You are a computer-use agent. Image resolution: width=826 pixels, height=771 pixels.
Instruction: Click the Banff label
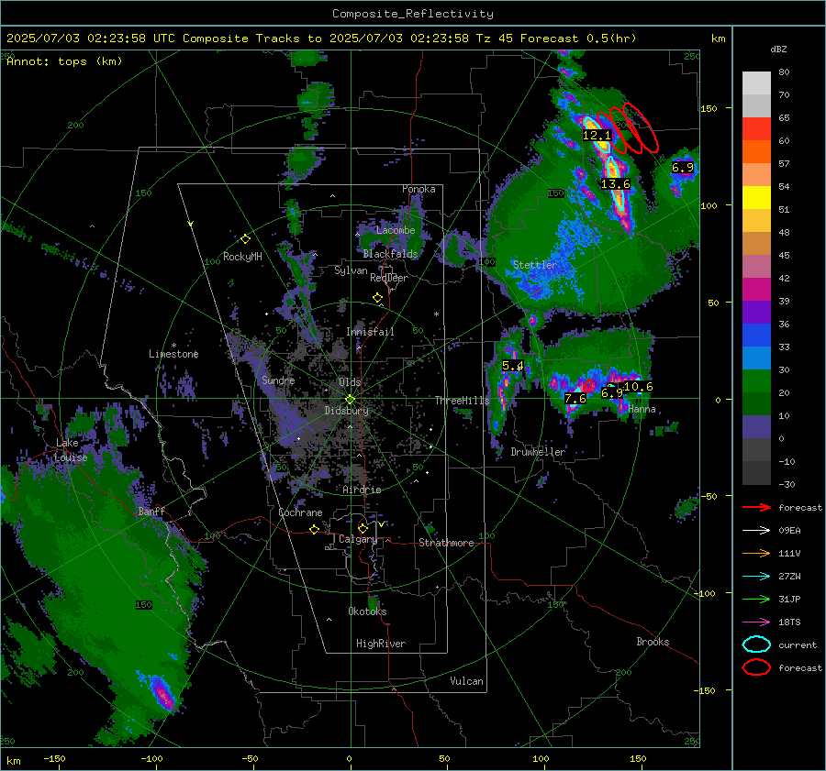151,511
